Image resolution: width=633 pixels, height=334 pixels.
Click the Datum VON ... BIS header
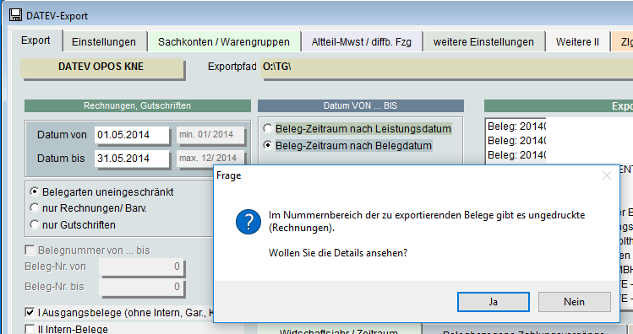click(x=361, y=105)
